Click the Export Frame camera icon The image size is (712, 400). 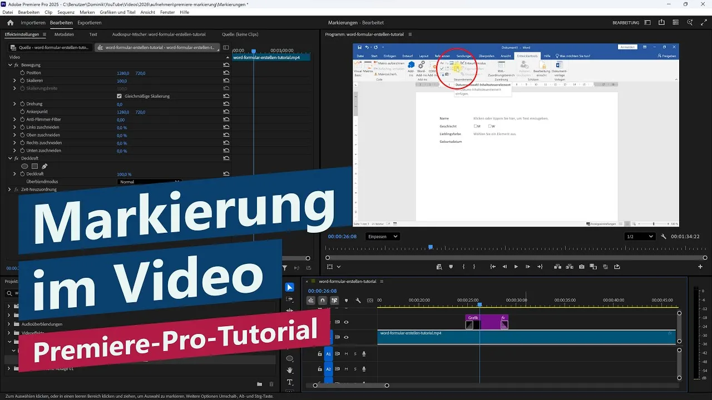[581, 267]
